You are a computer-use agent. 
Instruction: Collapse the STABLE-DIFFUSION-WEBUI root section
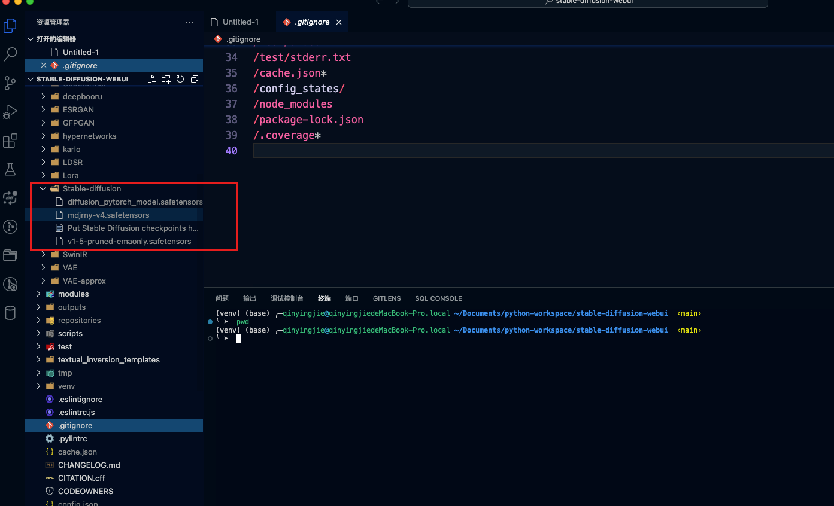pos(31,79)
